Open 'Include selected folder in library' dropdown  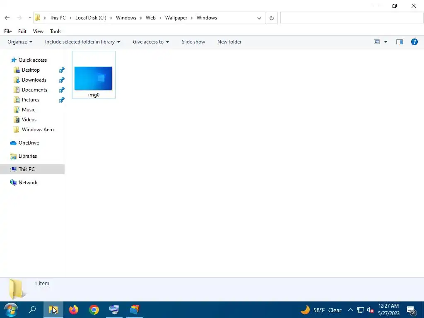[82, 42]
